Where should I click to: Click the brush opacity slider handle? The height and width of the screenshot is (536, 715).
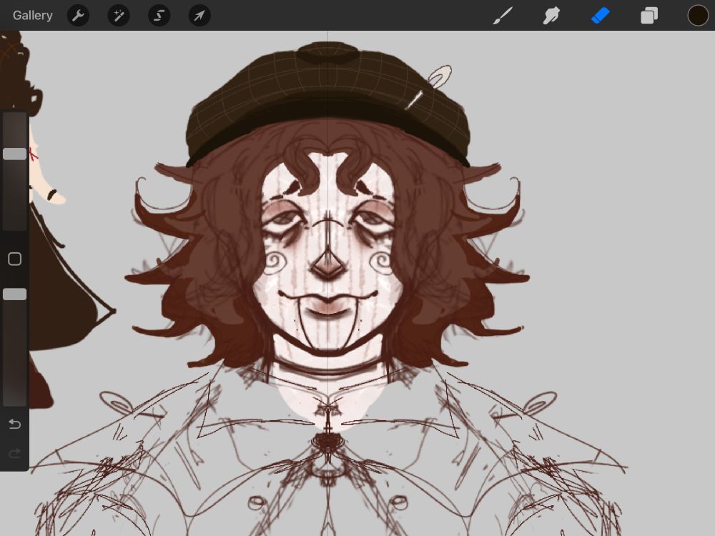[x=14, y=294]
